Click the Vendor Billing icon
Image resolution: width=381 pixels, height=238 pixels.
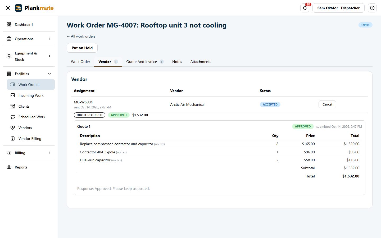coord(13,138)
